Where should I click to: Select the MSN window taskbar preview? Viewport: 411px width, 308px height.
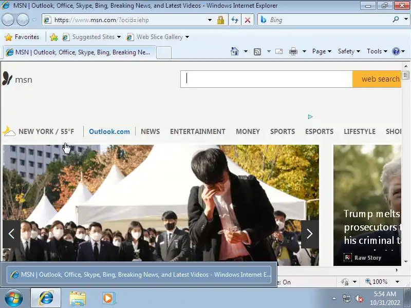click(139, 275)
